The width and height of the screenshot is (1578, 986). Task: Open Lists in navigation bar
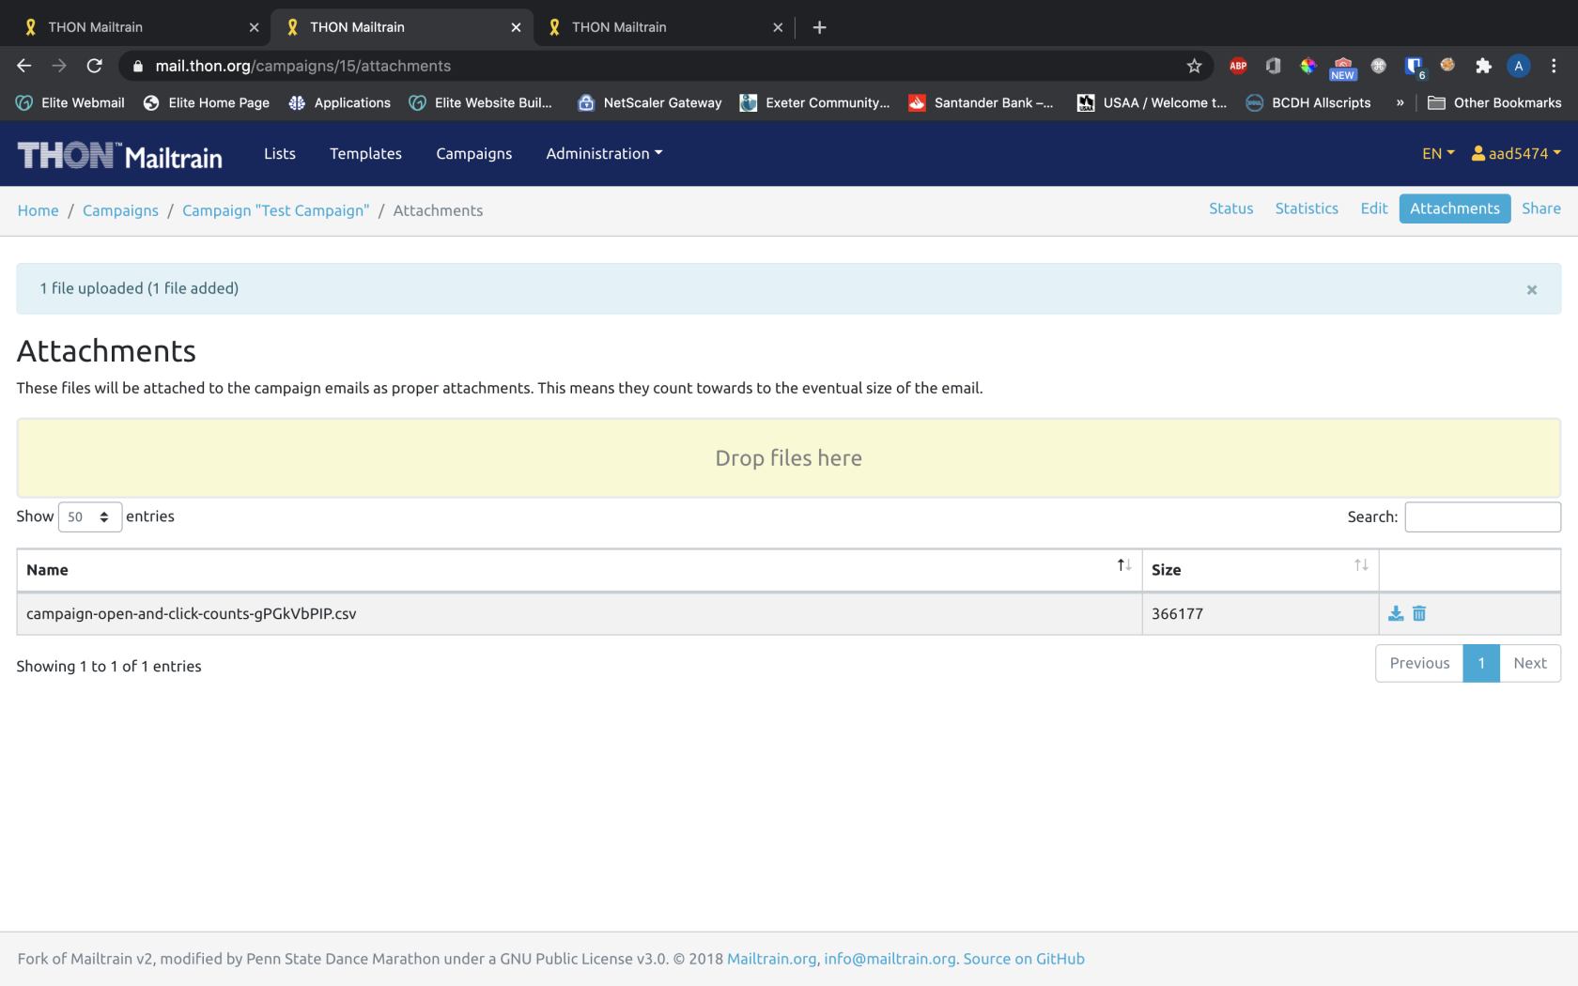[x=280, y=153]
